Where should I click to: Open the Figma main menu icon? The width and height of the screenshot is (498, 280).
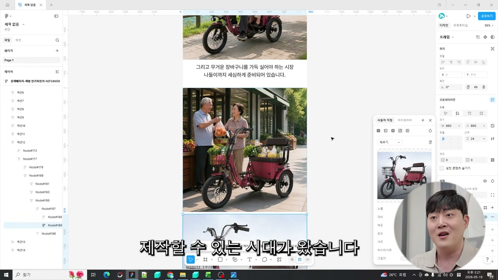coord(7,16)
